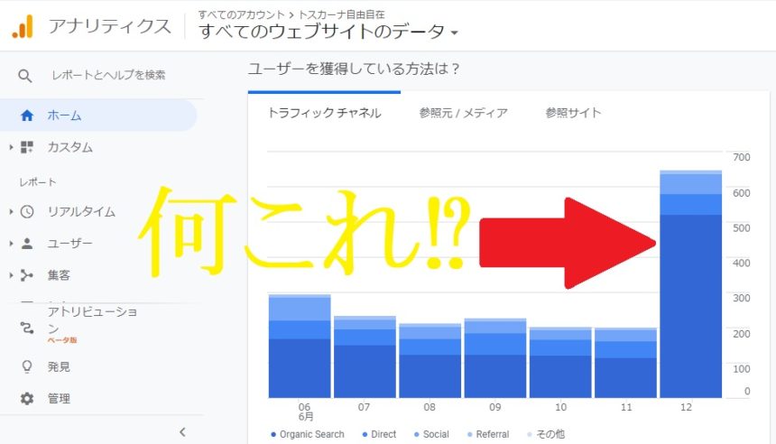Collapse the left sidebar with chevron
This screenshot has width=776, height=444.
[x=183, y=432]
